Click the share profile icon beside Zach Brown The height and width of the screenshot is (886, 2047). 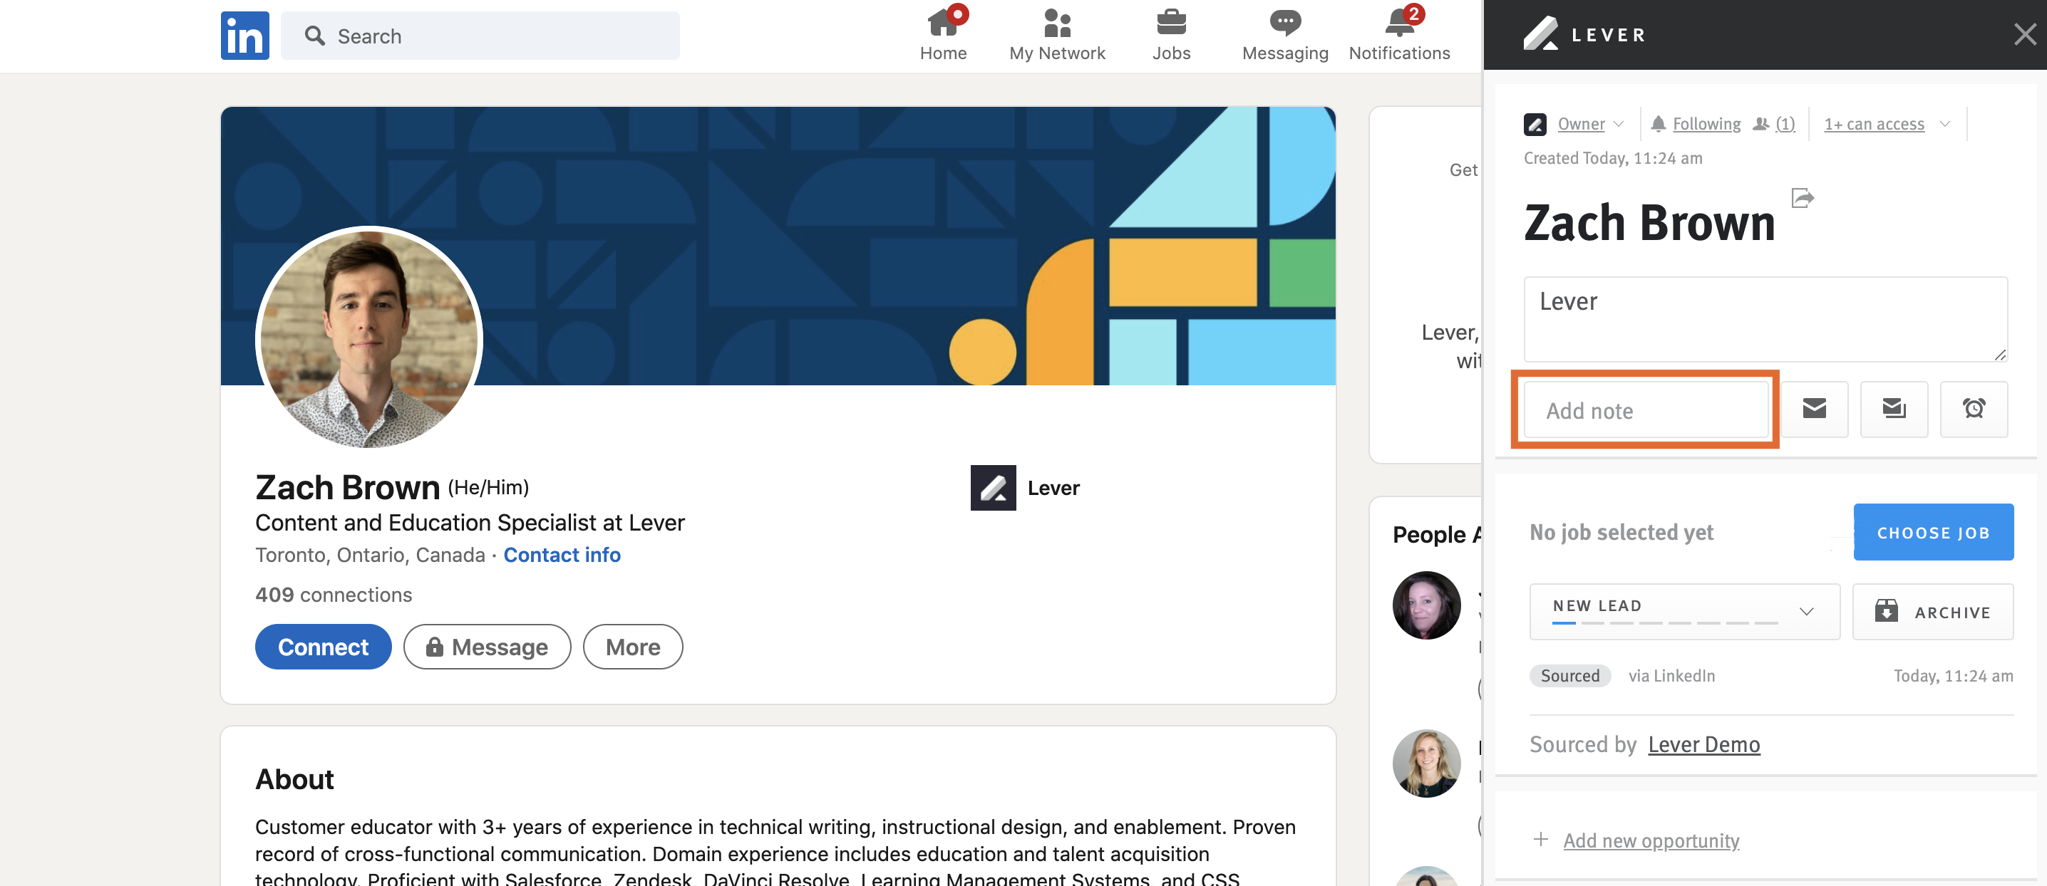click(x=1803, y=198)
